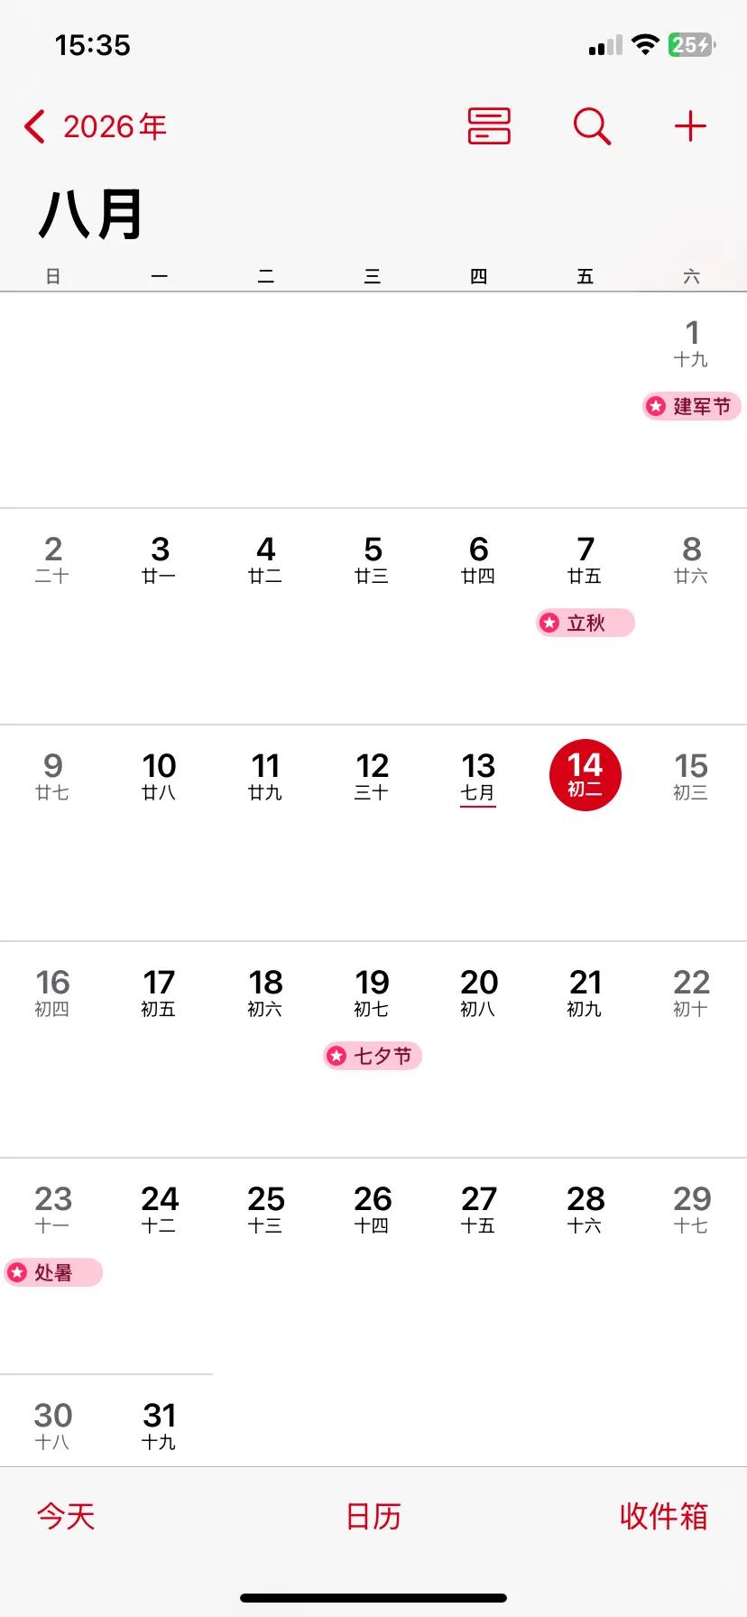
Task: Open the 七夕节 event badge
Action: click(373, 1056)
